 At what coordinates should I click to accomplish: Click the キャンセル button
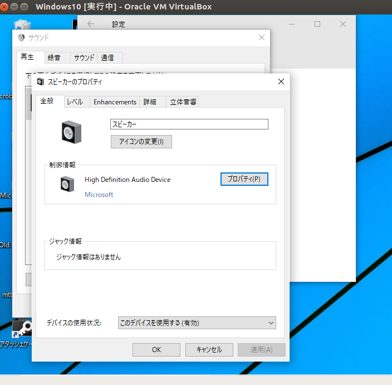click(209, 350)
